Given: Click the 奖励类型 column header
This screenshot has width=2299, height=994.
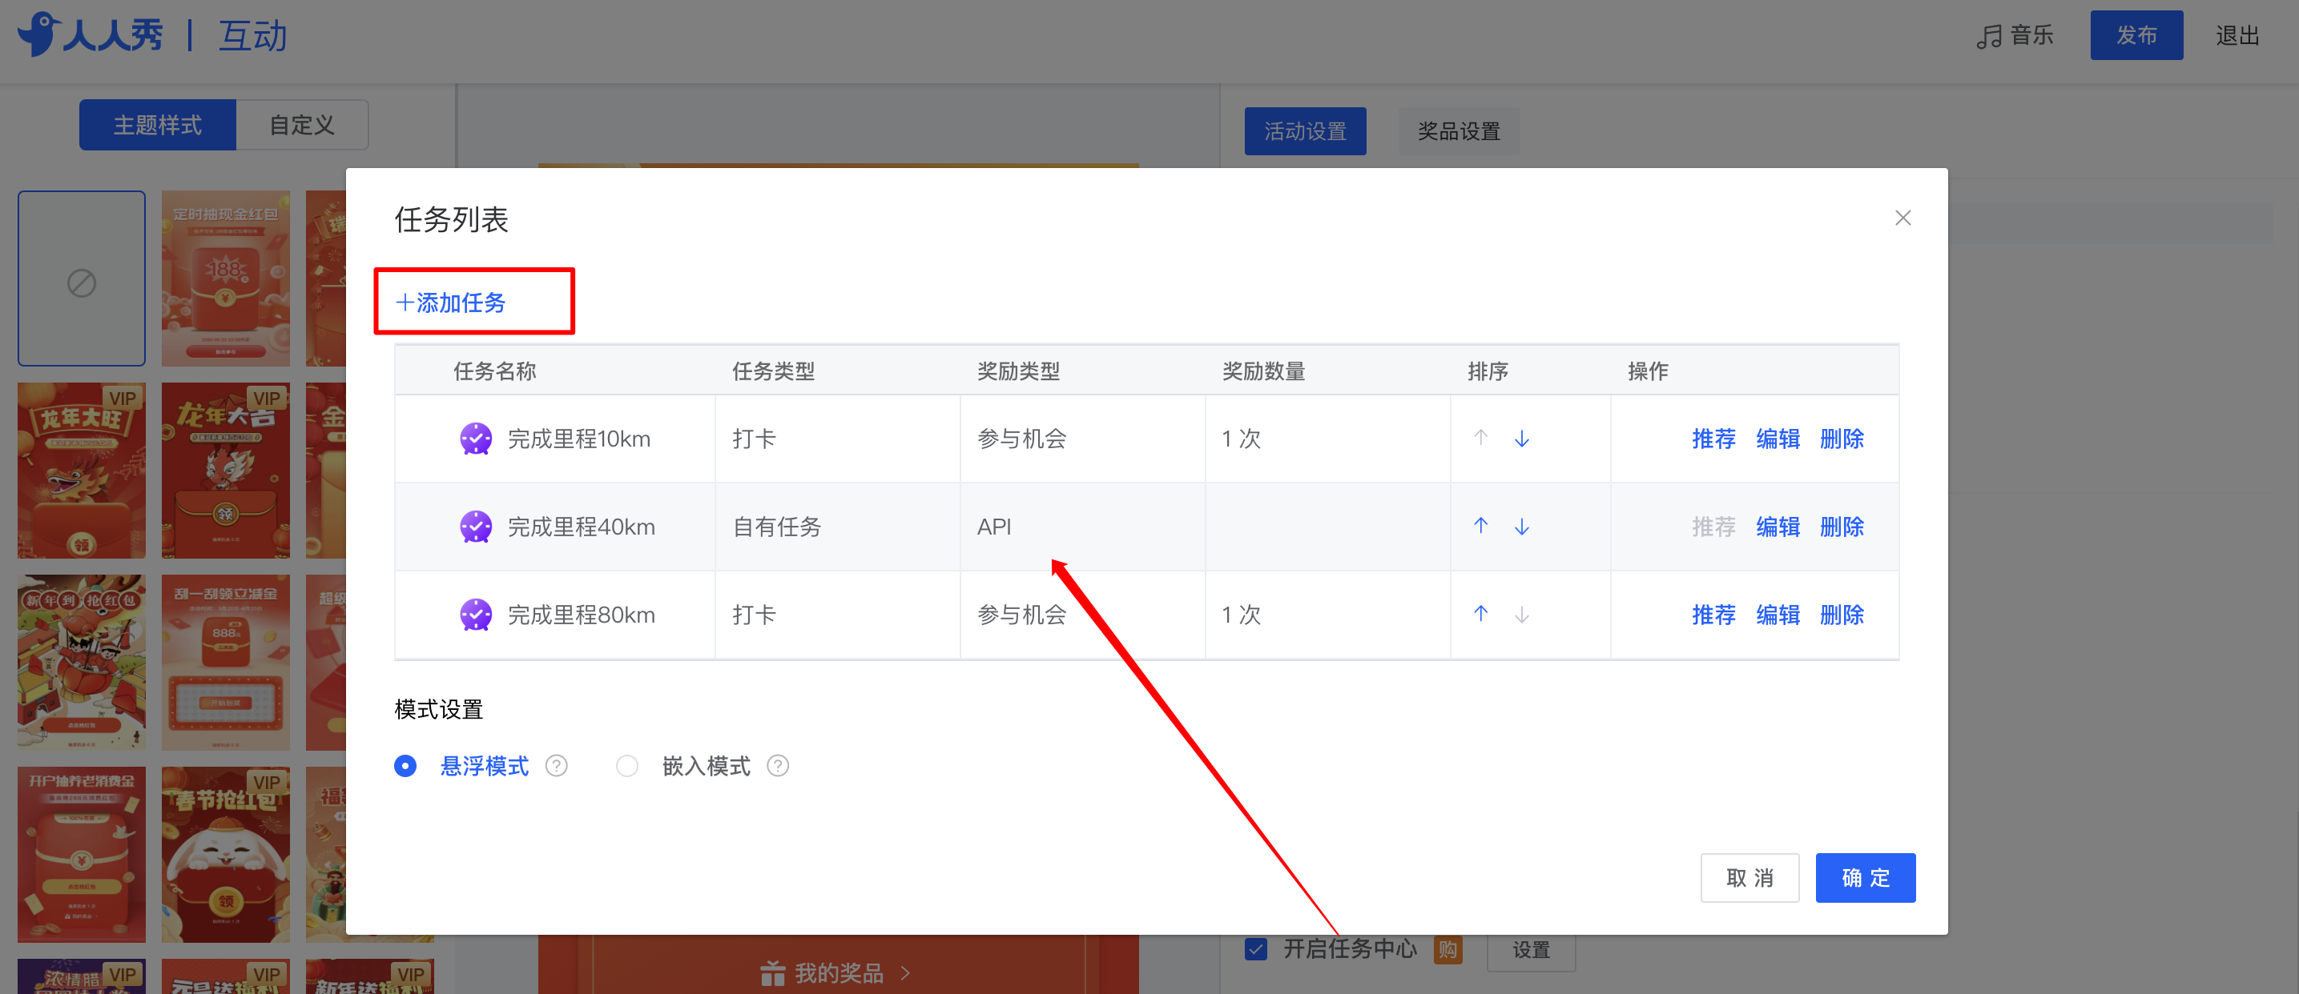Looking at the screenshot, I should [1018, 371].
